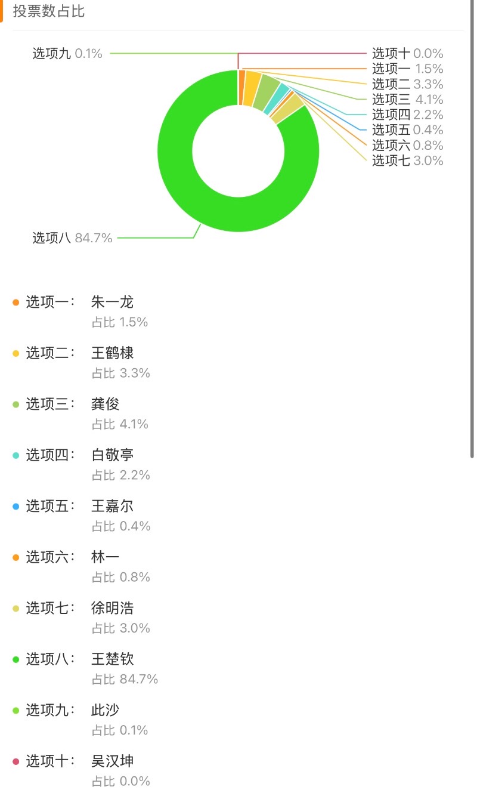This screenshot has width=477, height=796.
Task: Select the 朱一龙 option name
Action: coord(113,303)
